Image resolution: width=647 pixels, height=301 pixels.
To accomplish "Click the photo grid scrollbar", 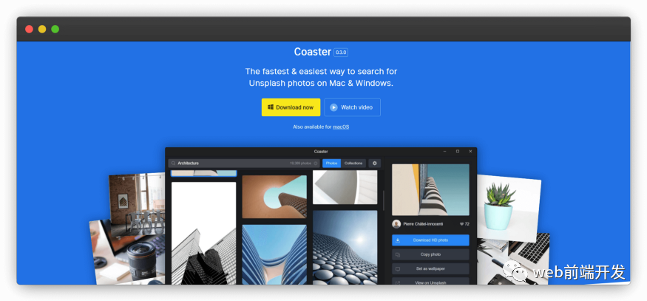I will (x=384, y=200).
